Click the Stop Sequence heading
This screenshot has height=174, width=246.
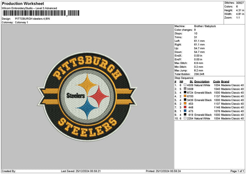click(184, 78)
